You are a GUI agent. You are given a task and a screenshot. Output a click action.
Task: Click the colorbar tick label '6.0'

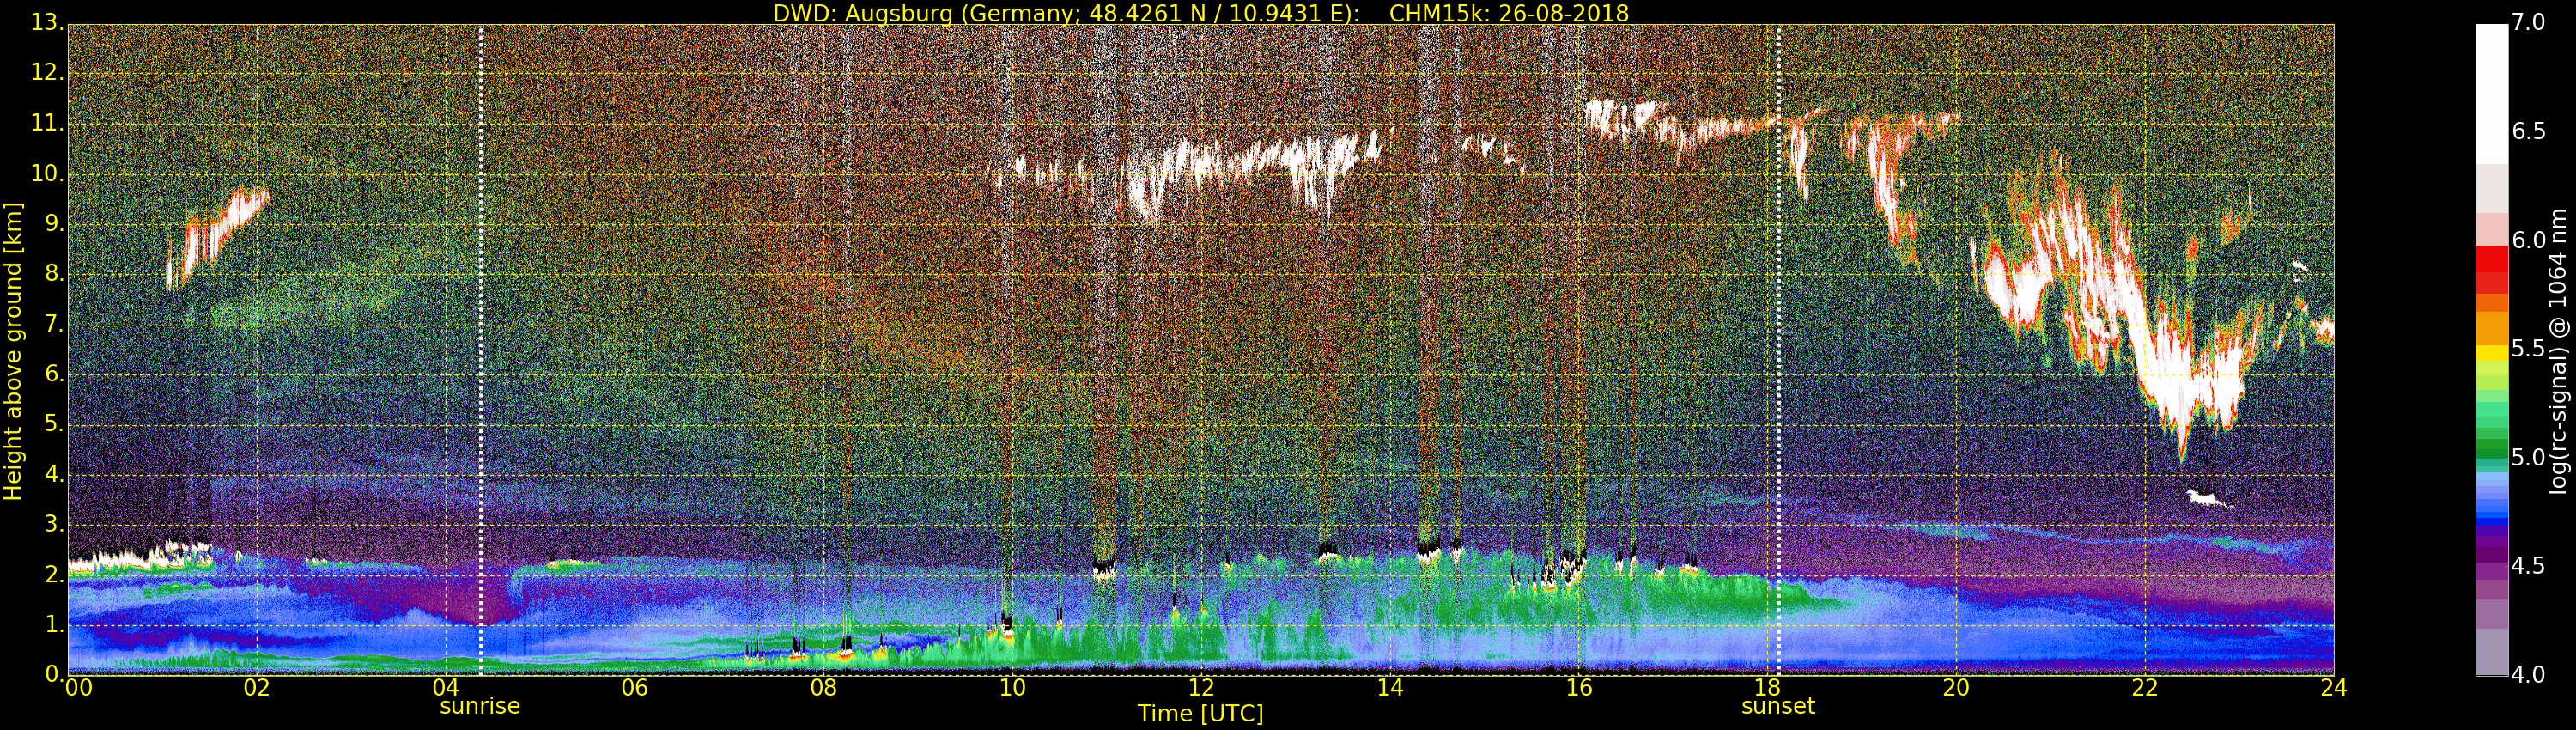click(2529, 241)
